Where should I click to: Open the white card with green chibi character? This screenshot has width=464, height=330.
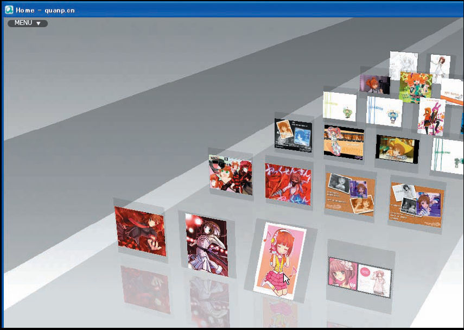[x=340, y=106]
